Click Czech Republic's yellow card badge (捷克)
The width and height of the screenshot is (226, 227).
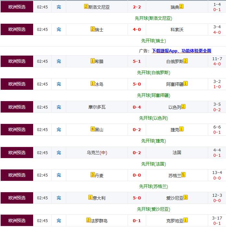pyautogui.click(x=181, y=129)
